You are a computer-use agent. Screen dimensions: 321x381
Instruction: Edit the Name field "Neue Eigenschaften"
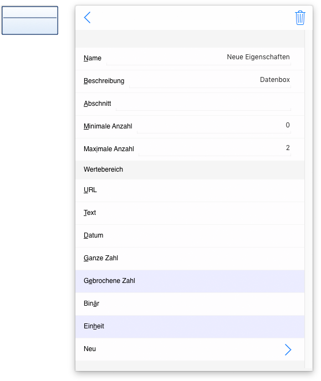pyautogui.click(x=198, y=58)
